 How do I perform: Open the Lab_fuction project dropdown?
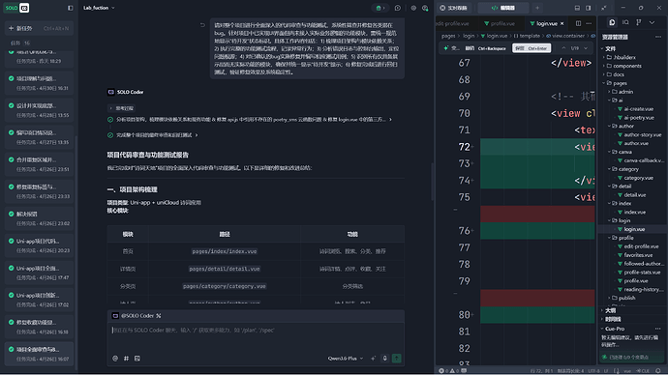tap(99, 8)
